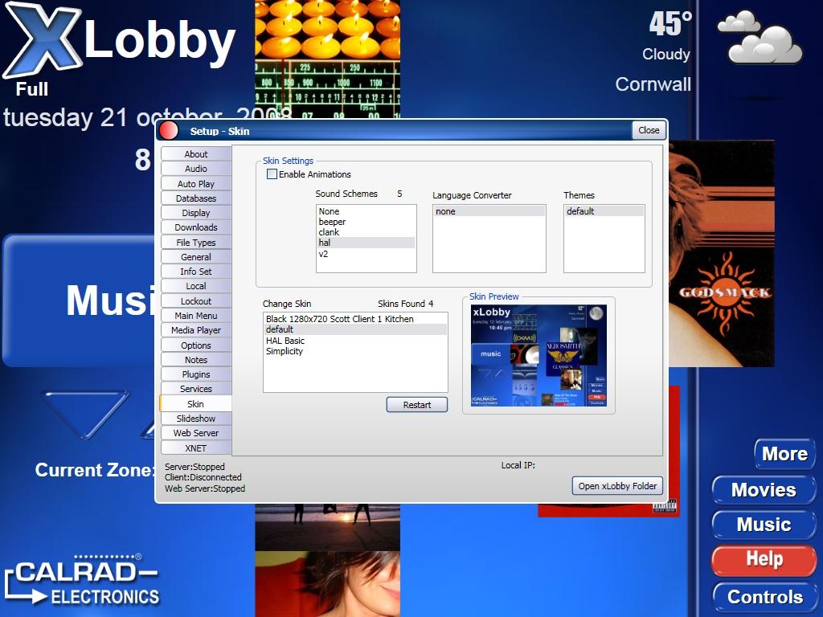The image size is (823, 617).
Task: Click the Music button in the side menu
Action: click(764, 524)
